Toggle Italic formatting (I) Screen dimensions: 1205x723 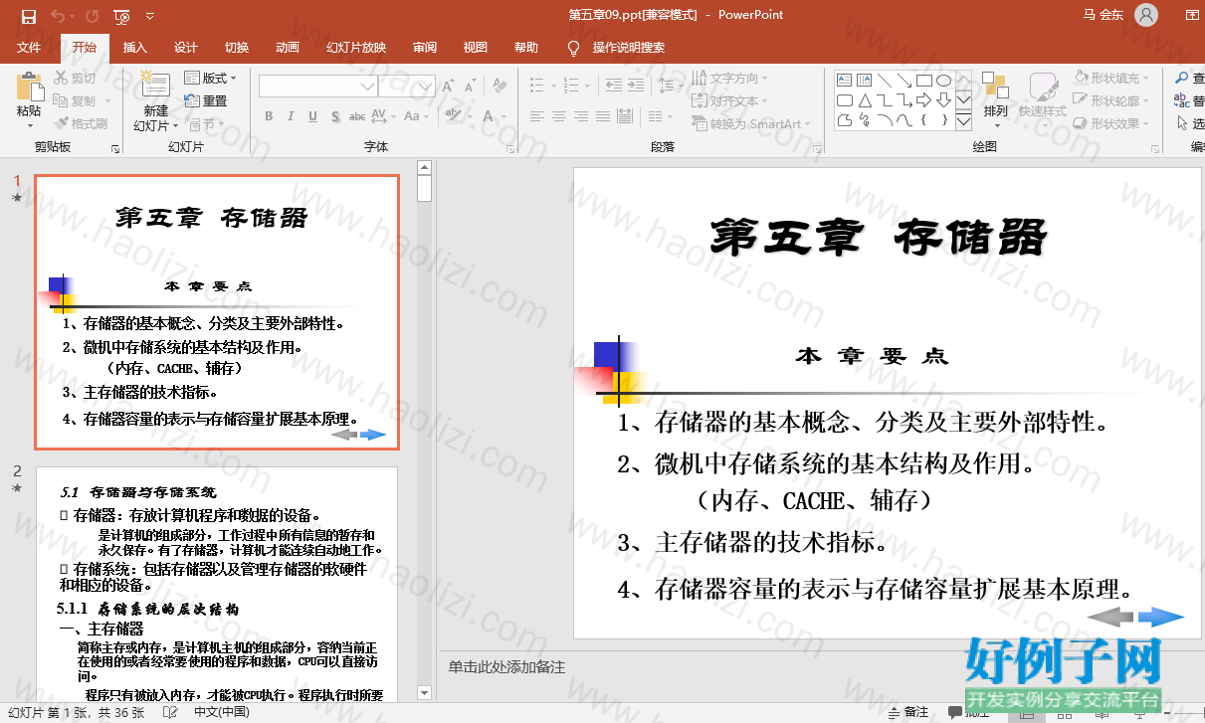291,116
